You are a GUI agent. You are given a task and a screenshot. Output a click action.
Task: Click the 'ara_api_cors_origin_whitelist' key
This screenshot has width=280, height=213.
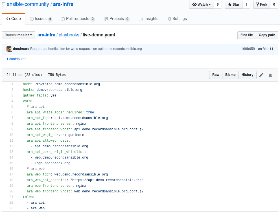click(x=55, y=152)
